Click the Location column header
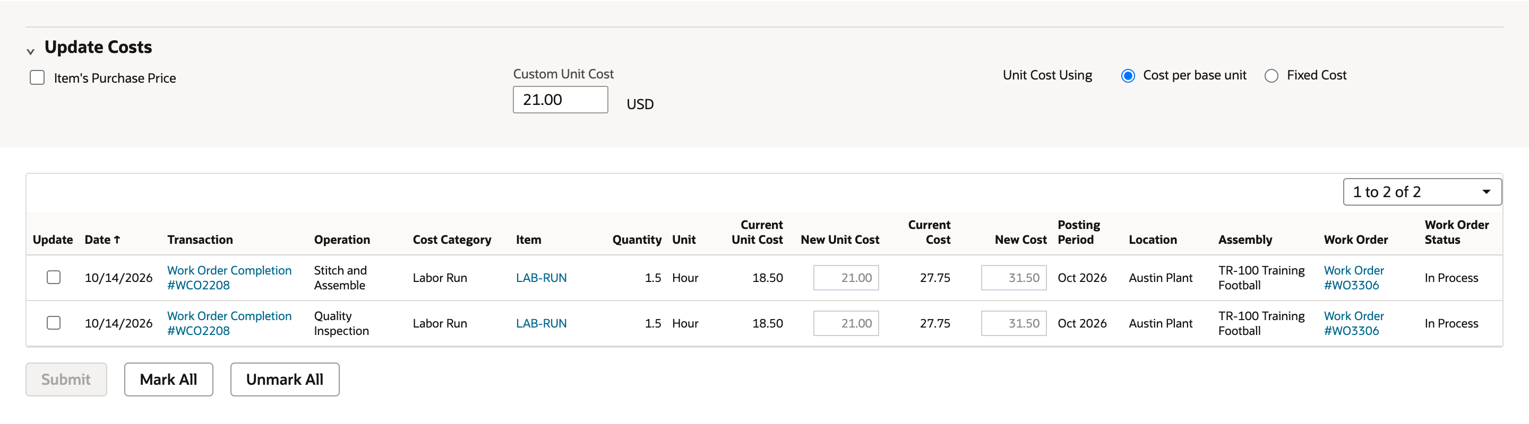Image resolution: width=1529 pixels, height=424 pixels. [1152, 239]
